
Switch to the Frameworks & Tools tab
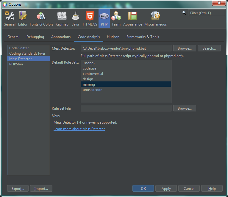tap(143, 37)
